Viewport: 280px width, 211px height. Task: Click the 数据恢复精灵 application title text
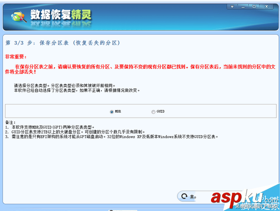[61, 15]
